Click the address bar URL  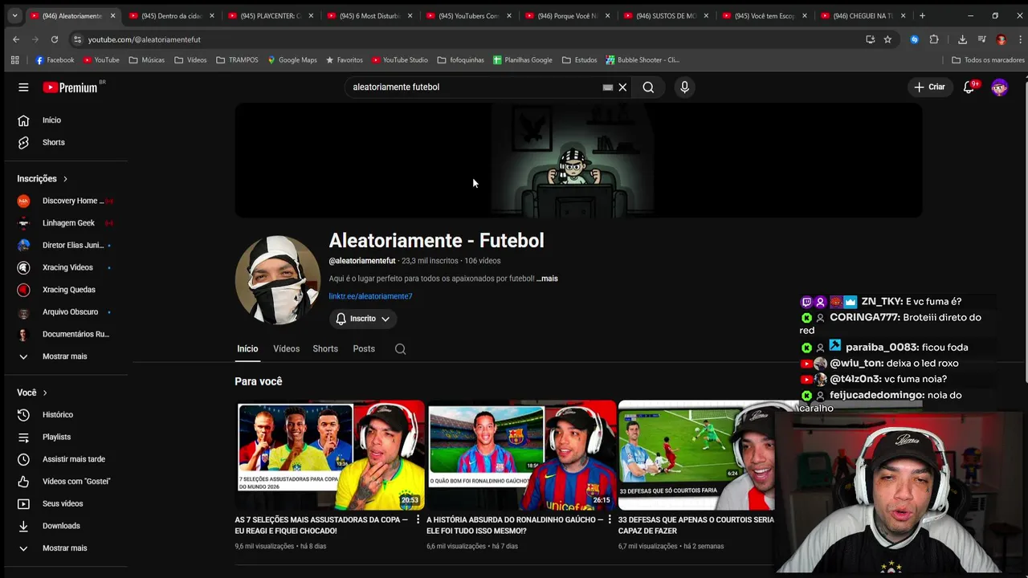[145, 39]
